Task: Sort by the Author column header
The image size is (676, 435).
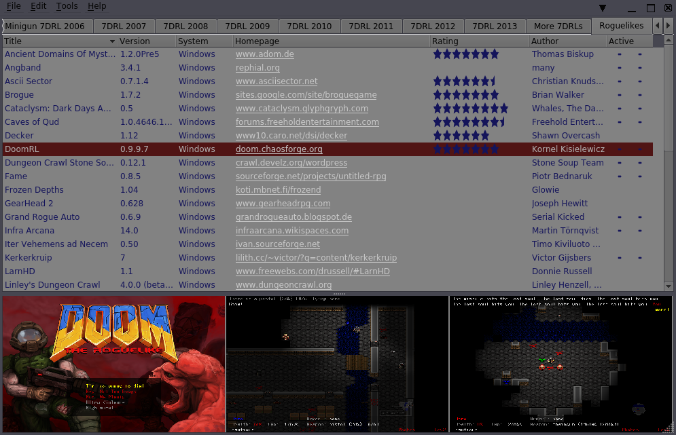Action: (567, 41)
